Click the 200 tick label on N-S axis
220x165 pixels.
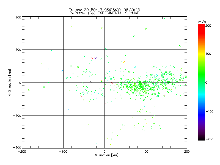[18, 17]
